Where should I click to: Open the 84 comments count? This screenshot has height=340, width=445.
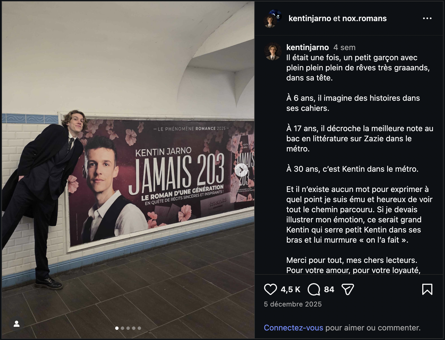pos(329,289)
